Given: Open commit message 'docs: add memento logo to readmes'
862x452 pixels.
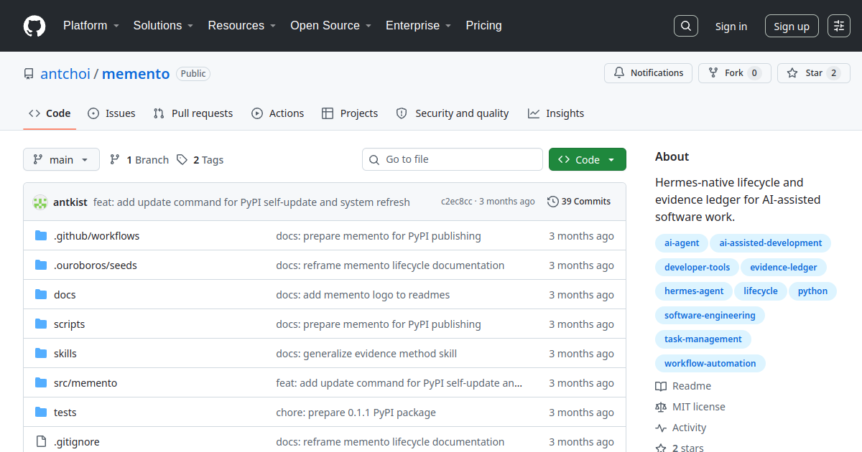Looking at the screenshot, I should (x=363, y=295).
